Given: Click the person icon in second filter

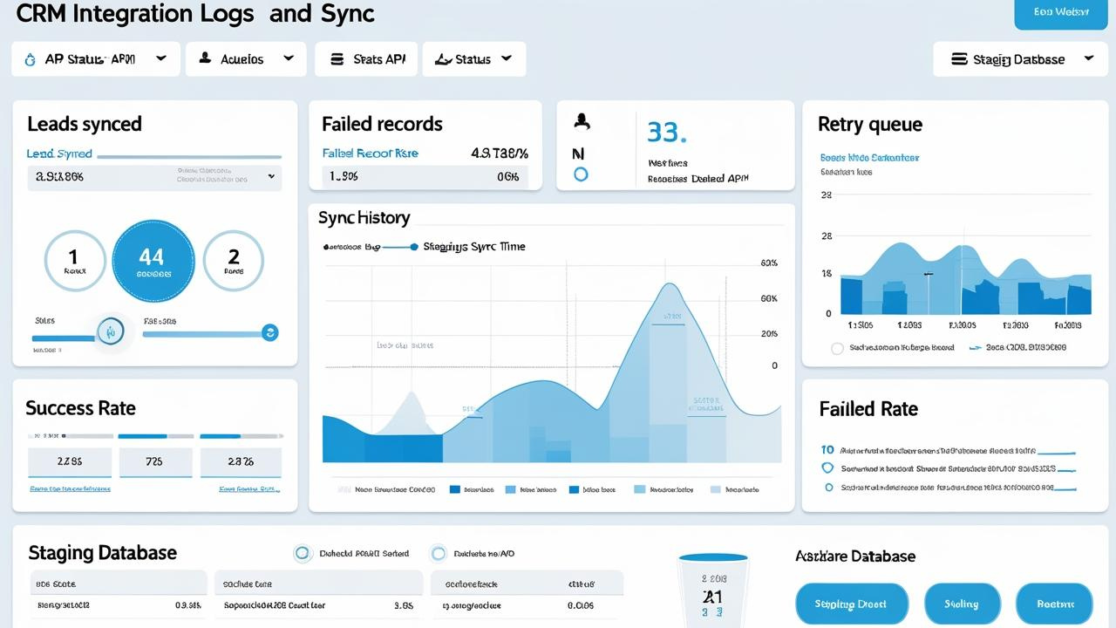Looking at the screenshot, I should pos(205,58).
